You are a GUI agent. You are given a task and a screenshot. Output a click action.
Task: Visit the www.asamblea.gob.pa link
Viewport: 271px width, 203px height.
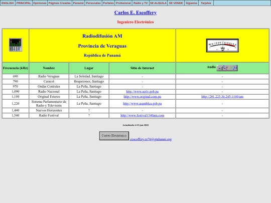pos(142,104)
